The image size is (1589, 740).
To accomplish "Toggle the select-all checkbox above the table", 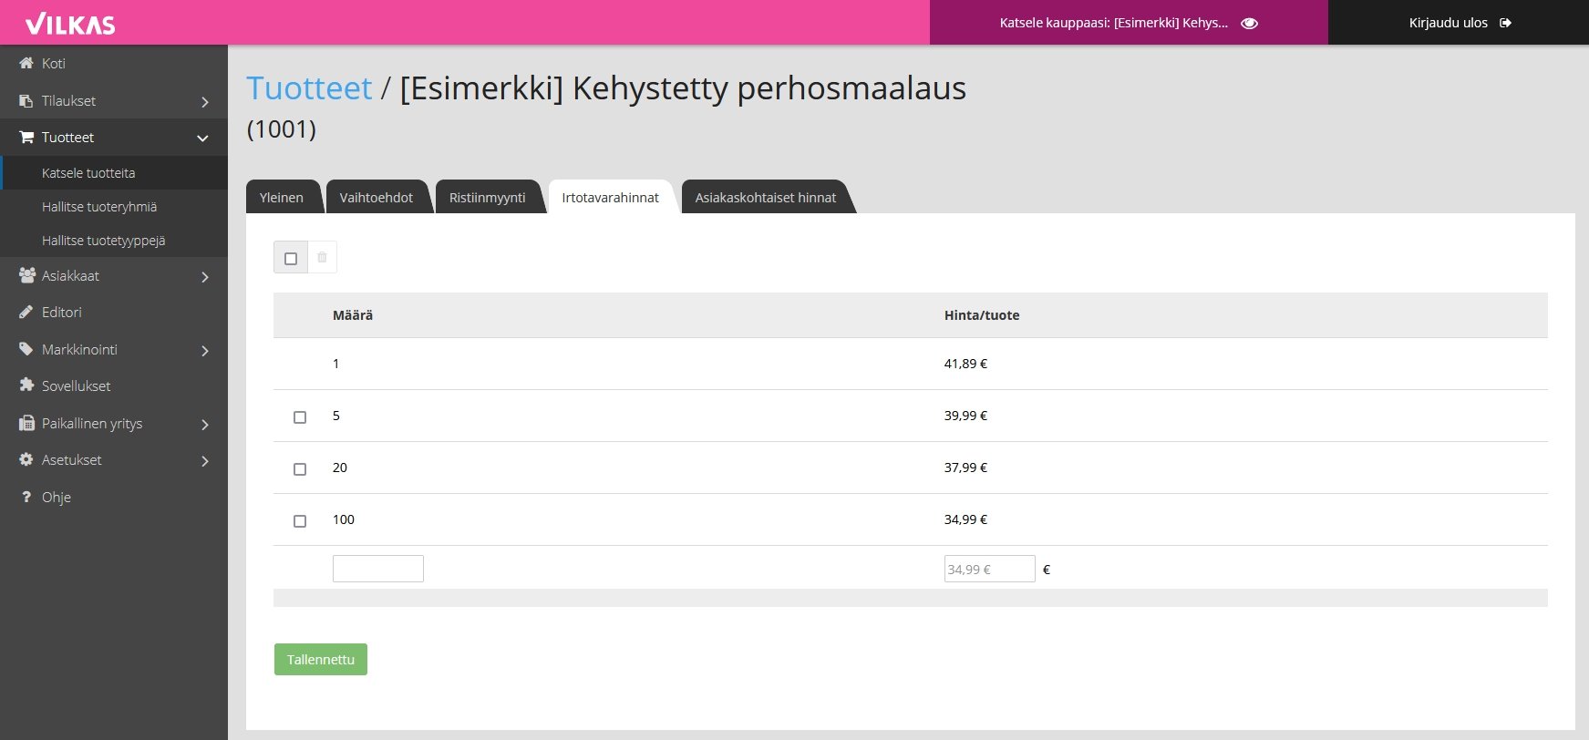I will (x=291, y=258).
